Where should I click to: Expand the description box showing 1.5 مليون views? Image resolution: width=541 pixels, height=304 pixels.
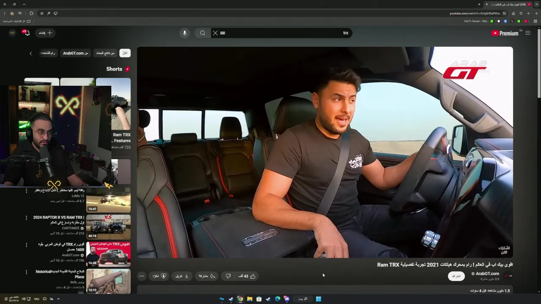click(x=325, y=290)
